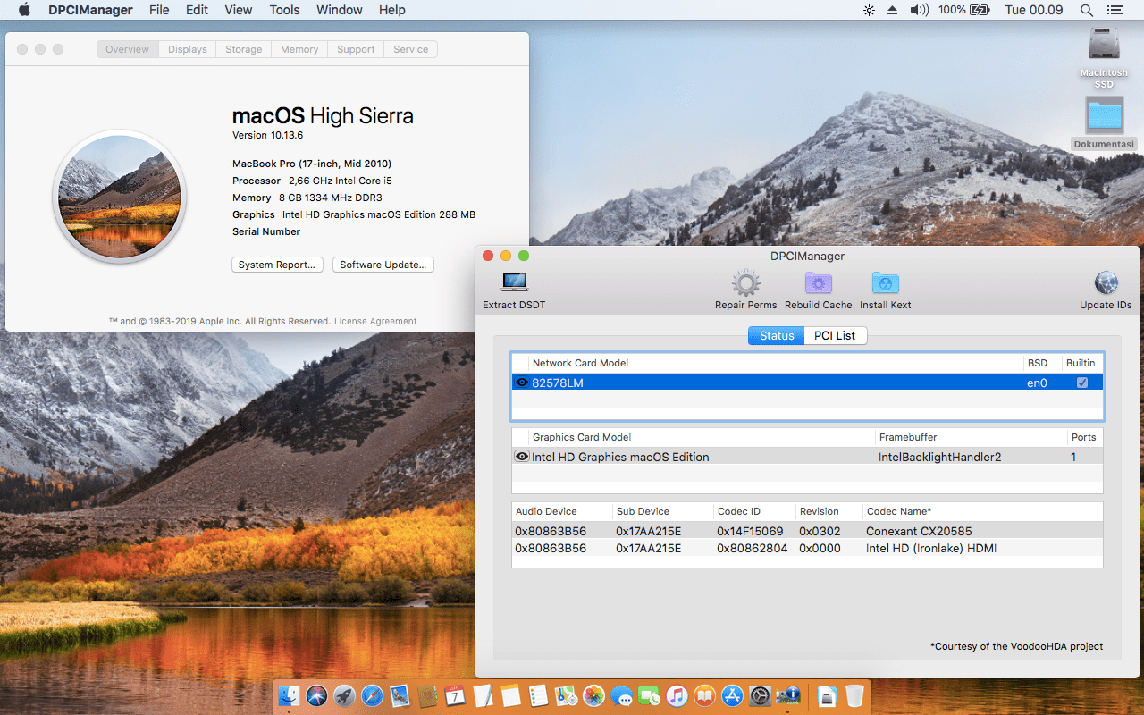Open the DPCIManager application menu
Screen dimensions: 1144x715
click(x=90, y=10)
